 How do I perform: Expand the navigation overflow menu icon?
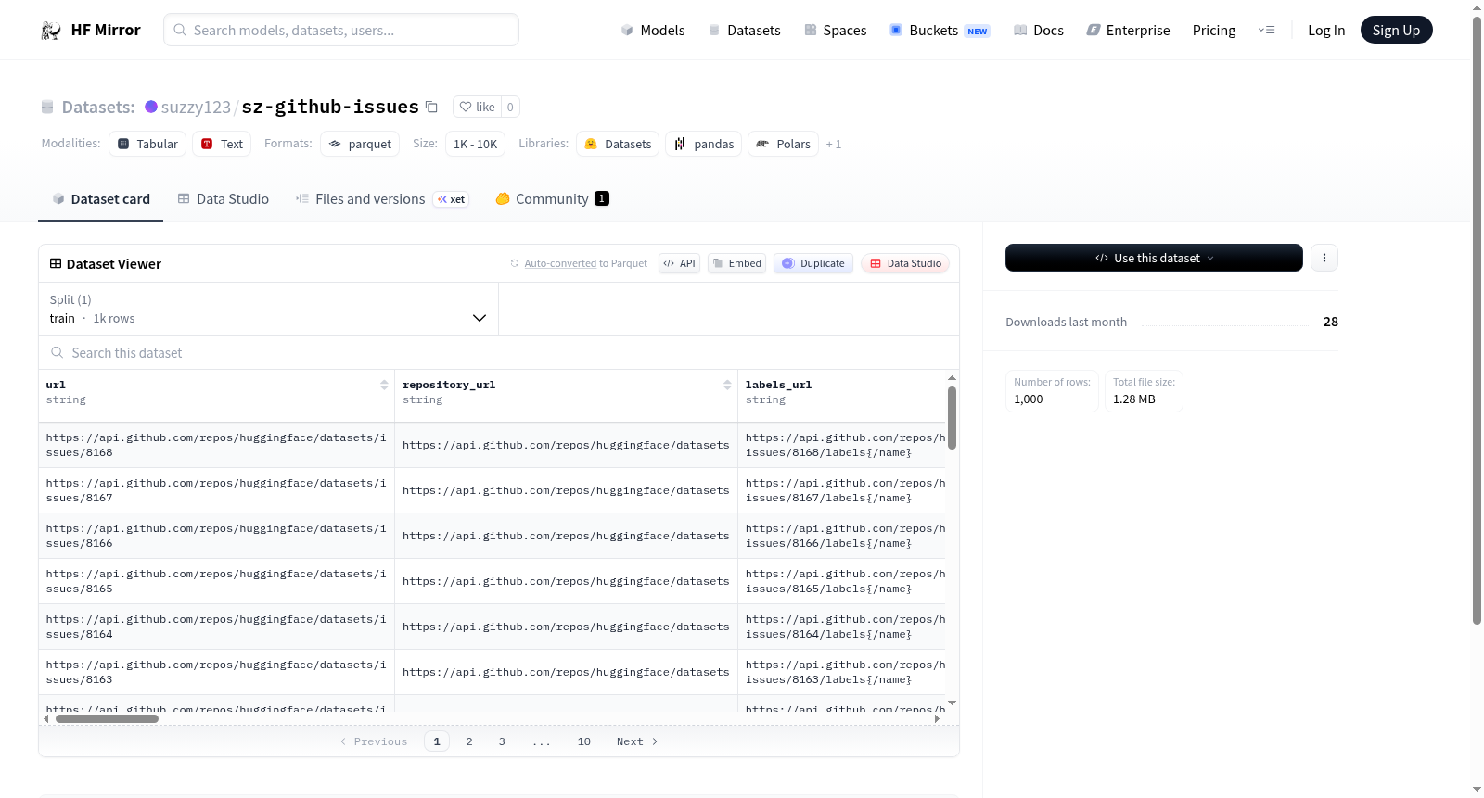1266,30
